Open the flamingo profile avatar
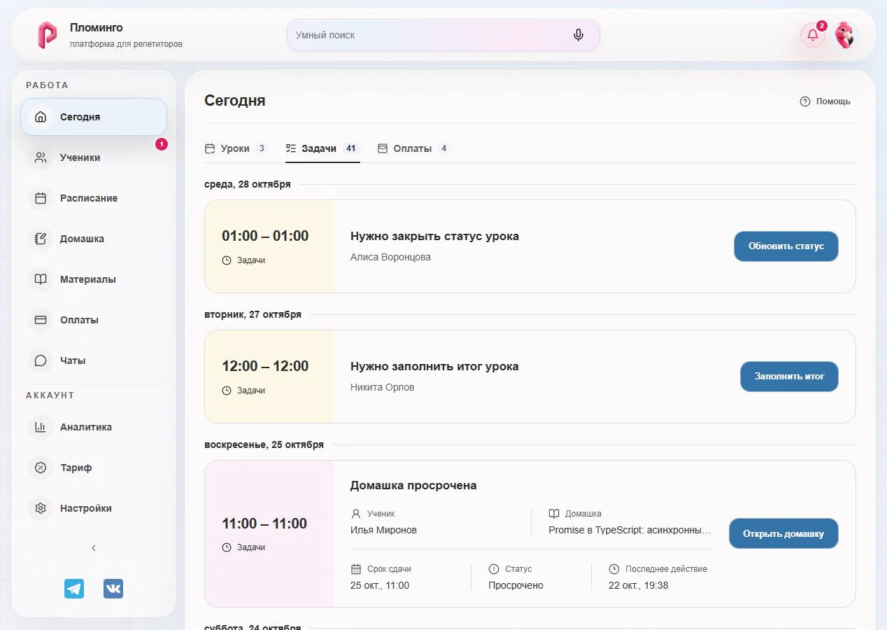The image size is (887, 630). 846,35
